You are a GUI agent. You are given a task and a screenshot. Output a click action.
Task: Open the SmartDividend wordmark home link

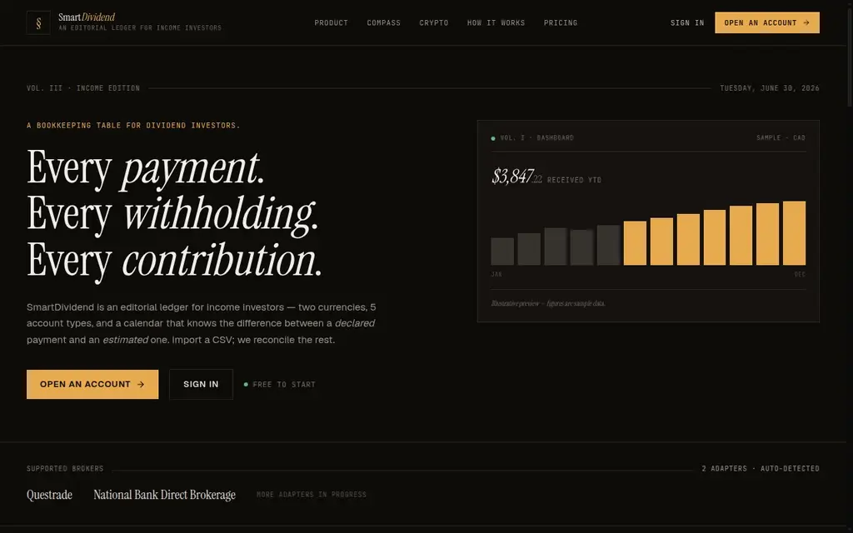click(x=87, y=17)
